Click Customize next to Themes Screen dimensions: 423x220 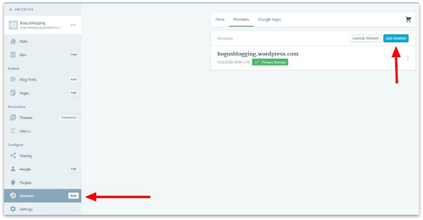pyautogui.click(x=69, y=117)
